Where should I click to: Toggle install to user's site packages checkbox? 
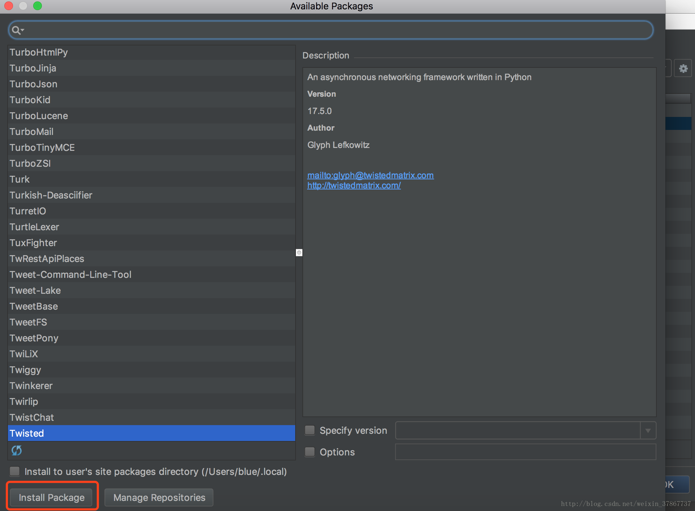[x=15, y=471]
